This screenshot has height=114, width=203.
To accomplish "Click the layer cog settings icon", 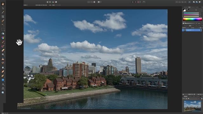I will coord(200,28).
